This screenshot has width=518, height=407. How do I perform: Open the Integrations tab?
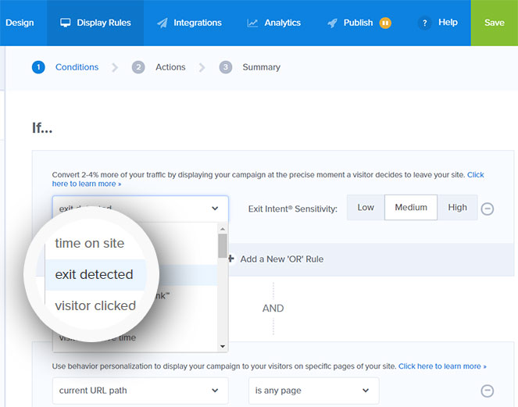(189, 23)
